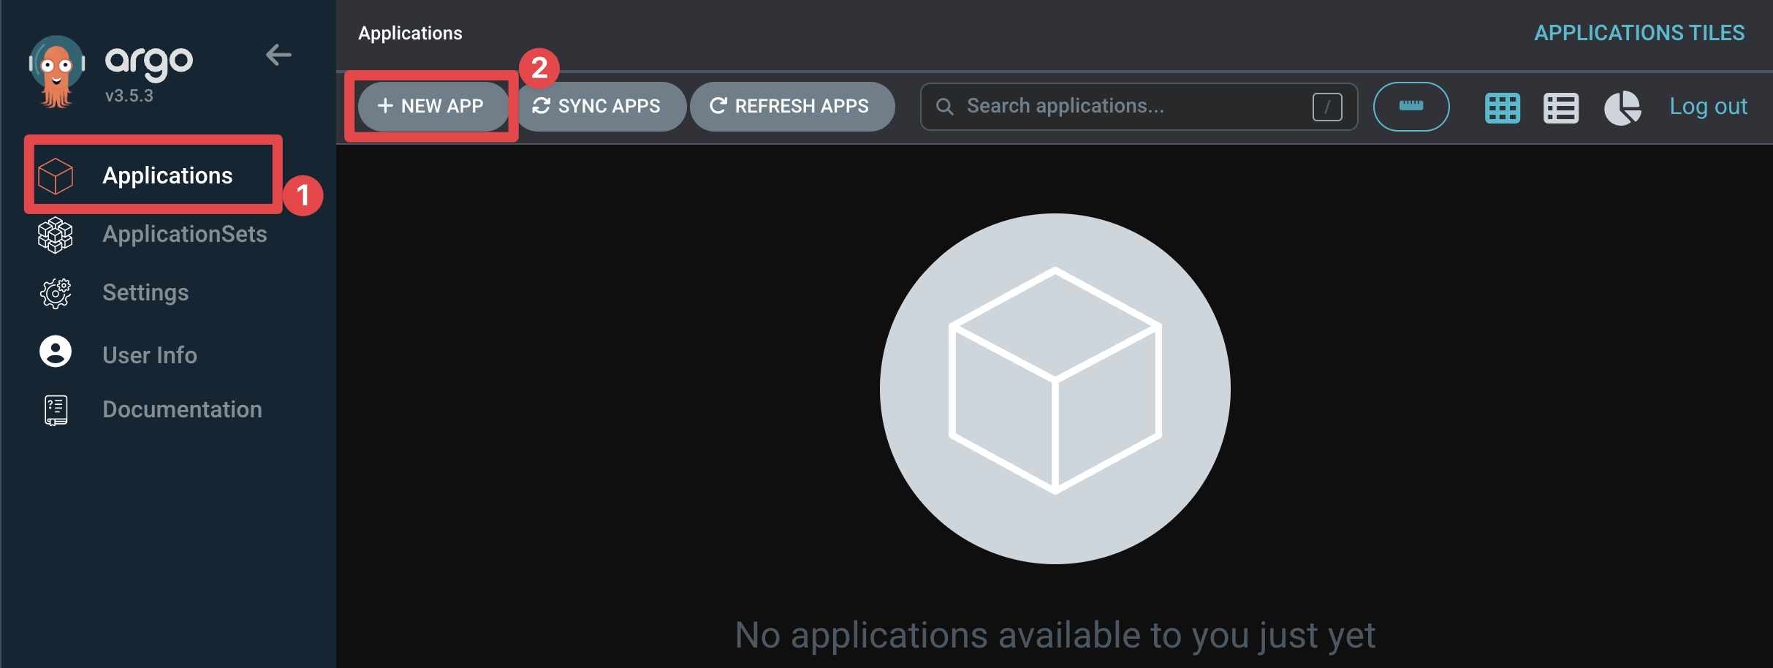Click the User Info avatar icon

[x=56, y=352]
